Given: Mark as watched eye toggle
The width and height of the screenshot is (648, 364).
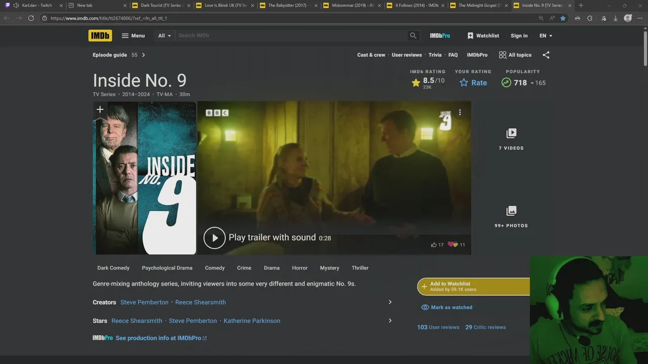Looking at the screenshot, I should pos(447,307).
